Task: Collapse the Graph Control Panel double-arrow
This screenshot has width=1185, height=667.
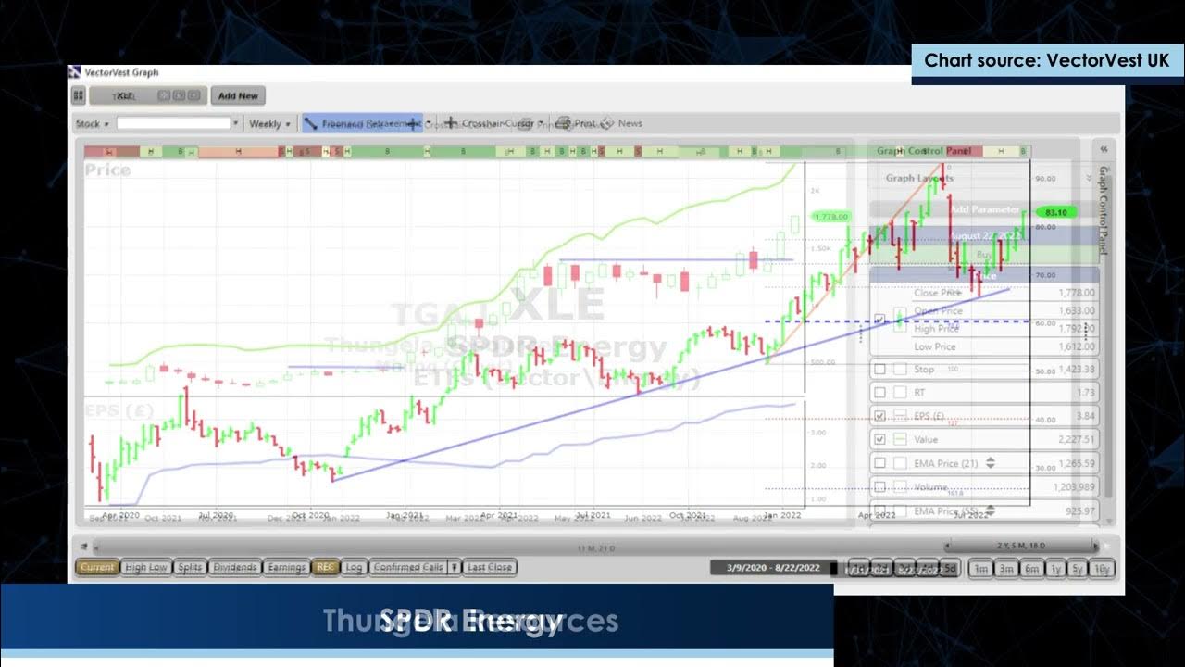Action: [x=1103, y=149]
